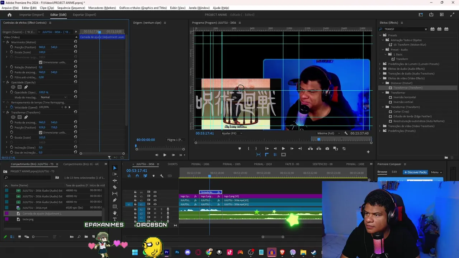Screen dimensions: 459x258
Task: Toggle V4 track output eye
Action: (x=155, y=192)
